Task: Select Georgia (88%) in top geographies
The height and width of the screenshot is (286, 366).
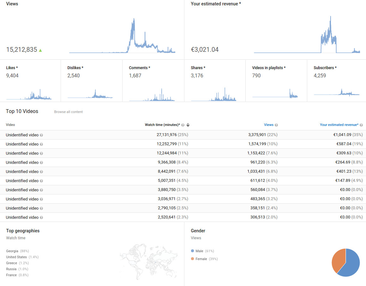Action: pyautogui.click(x=17, y=251)
